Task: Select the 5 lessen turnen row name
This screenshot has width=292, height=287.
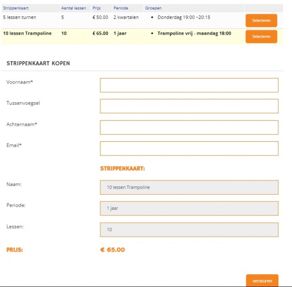Action: pos(20,17)
